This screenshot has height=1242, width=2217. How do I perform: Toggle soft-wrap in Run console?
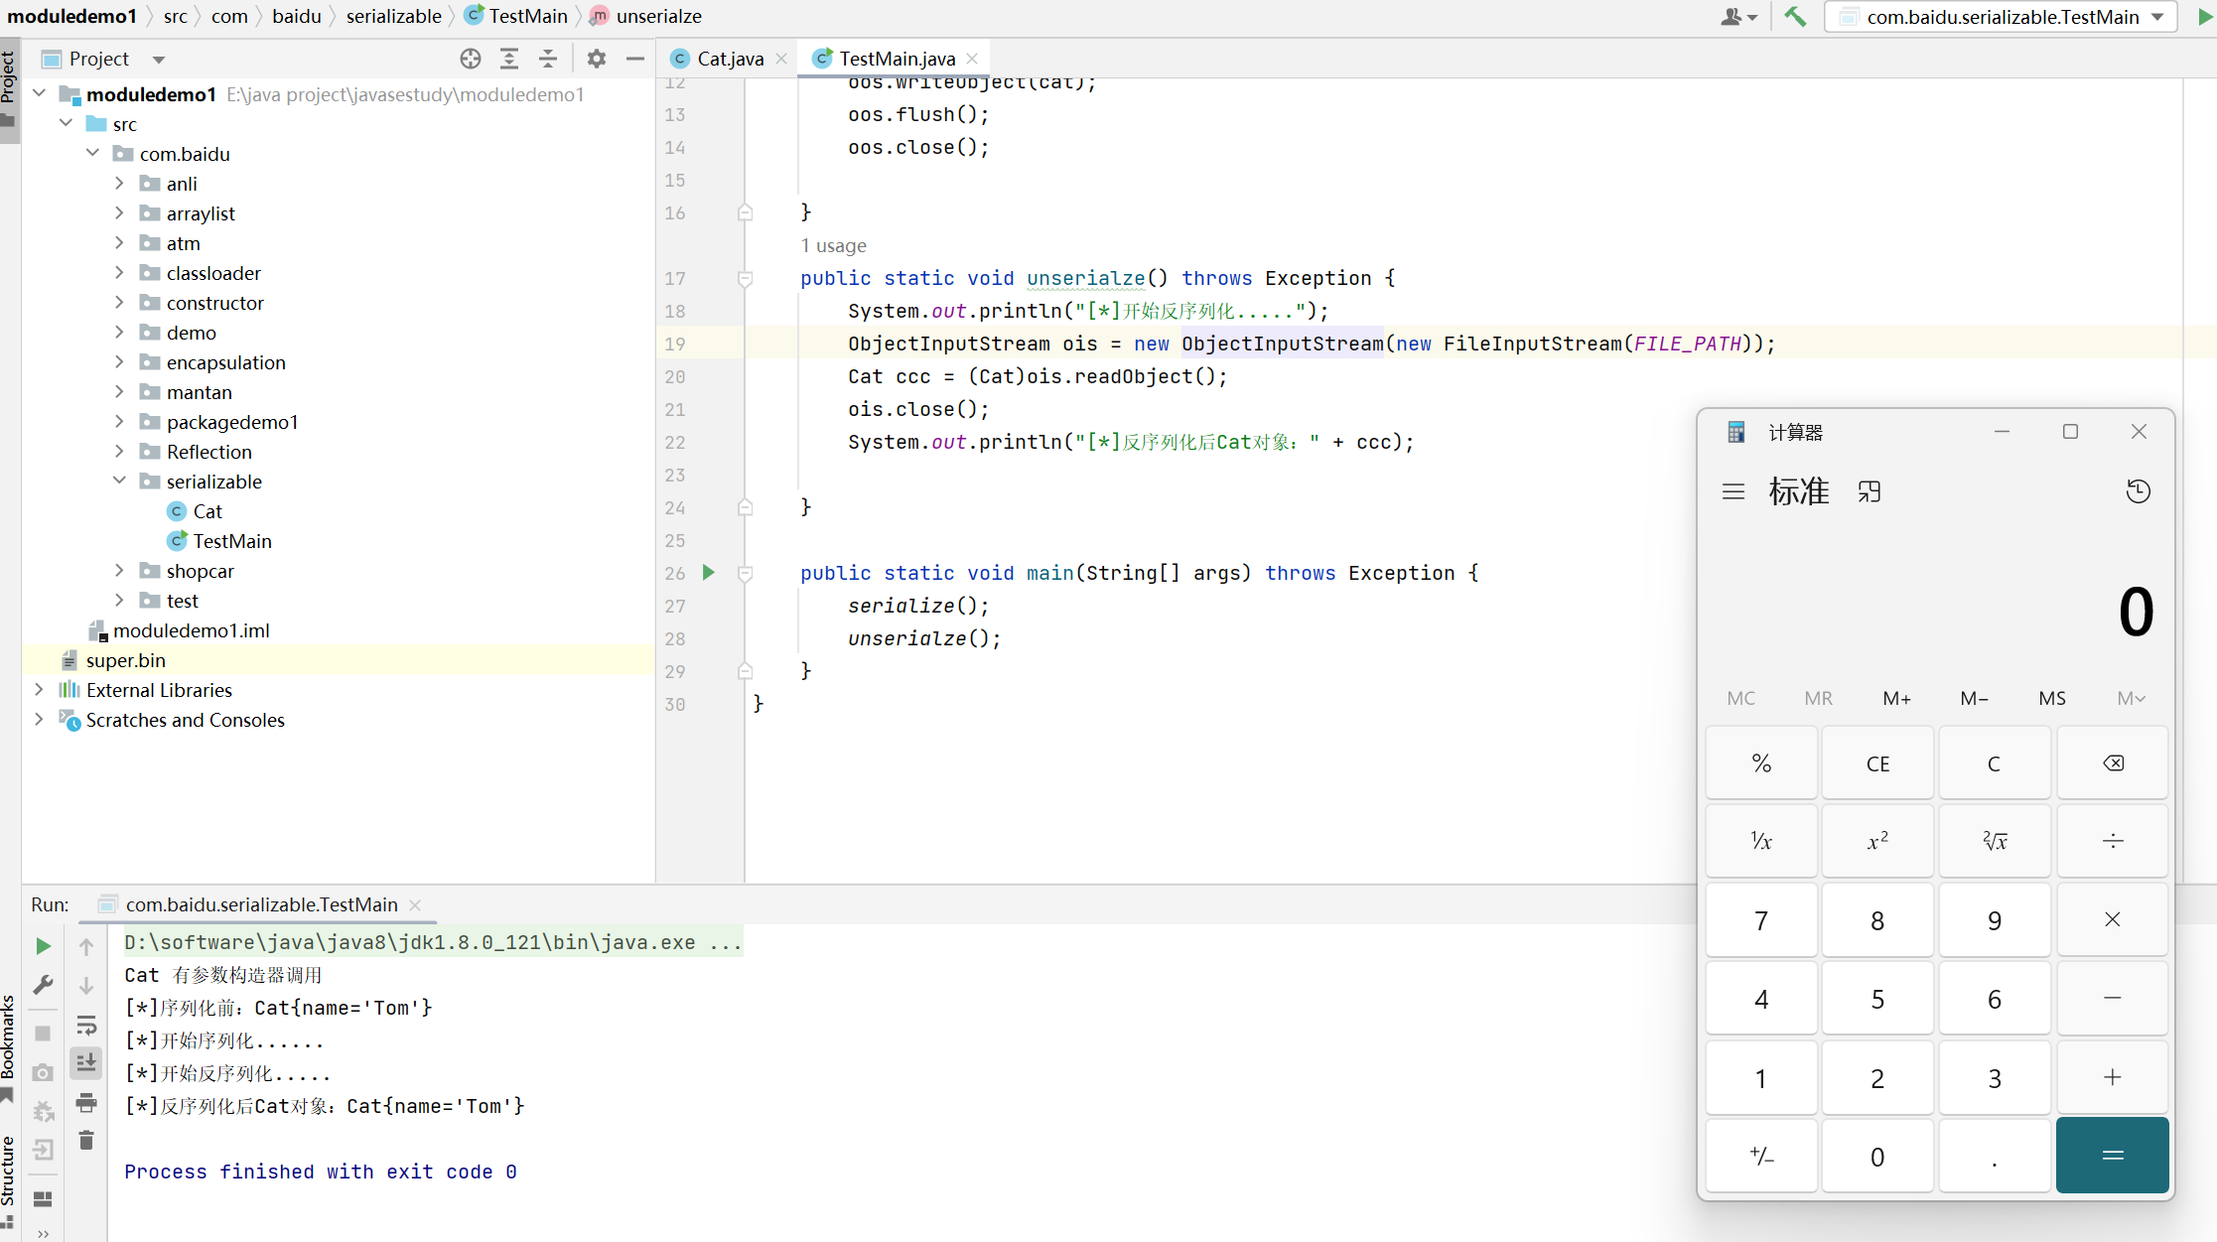click(x=86, y=1025)
